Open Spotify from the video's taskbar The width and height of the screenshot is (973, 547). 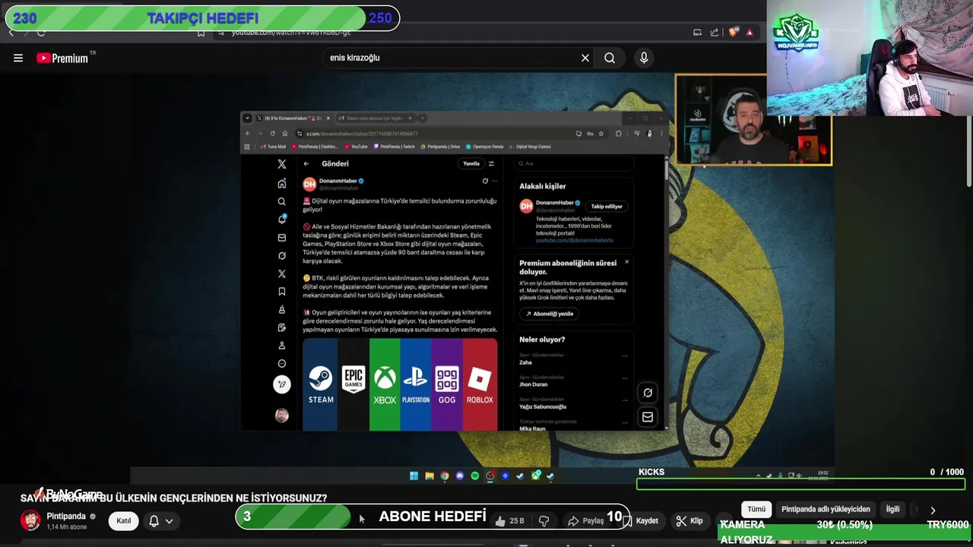[x=475, y=476]
